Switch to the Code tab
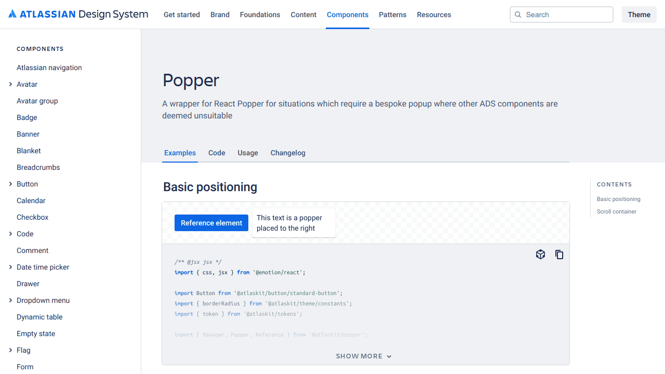The width and height of the screenshot is (665, 374). 217,153
